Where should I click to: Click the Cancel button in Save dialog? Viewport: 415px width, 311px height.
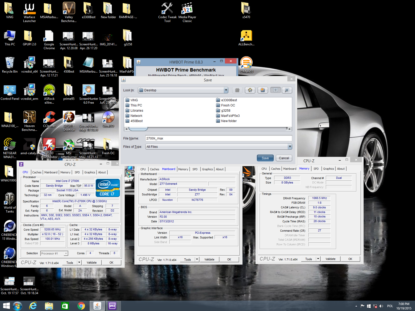pos(284,158)
